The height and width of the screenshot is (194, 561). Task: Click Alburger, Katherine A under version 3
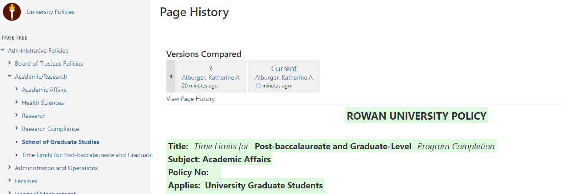(x=211, y=77)
